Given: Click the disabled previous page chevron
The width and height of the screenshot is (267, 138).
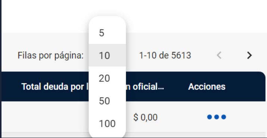Looking at the screenshot, I should [x=219, y=55].
